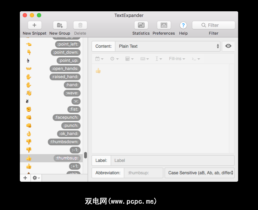
Task: Create a New Group with the folder icon
Action: 60,25
